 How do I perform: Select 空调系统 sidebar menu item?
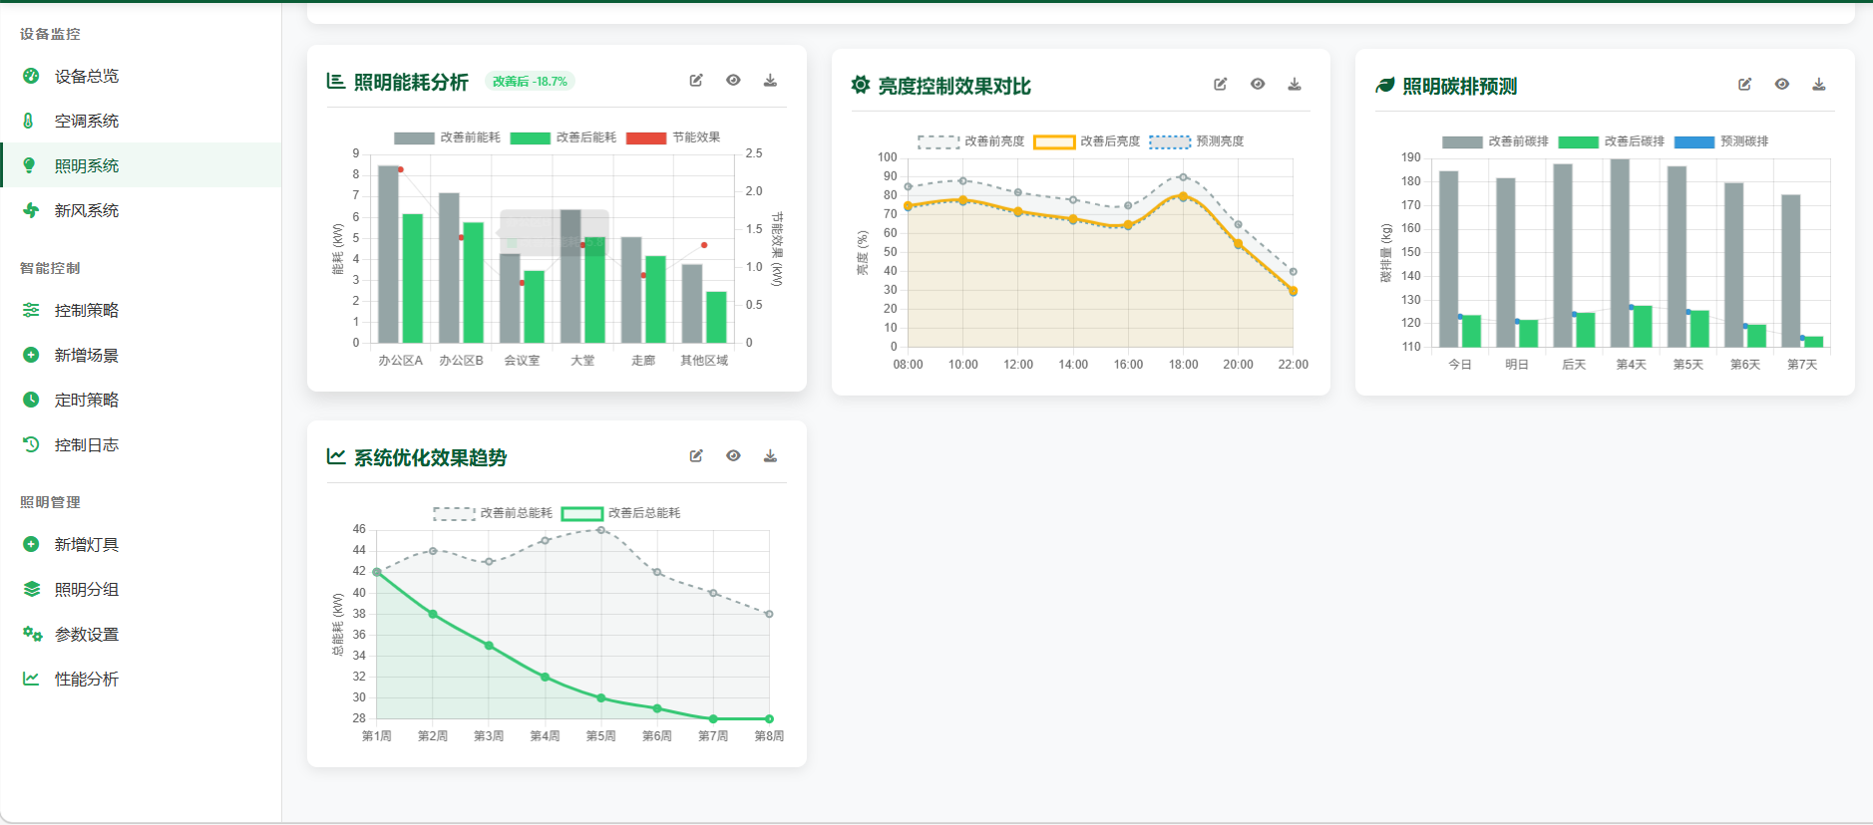point(86,121)
